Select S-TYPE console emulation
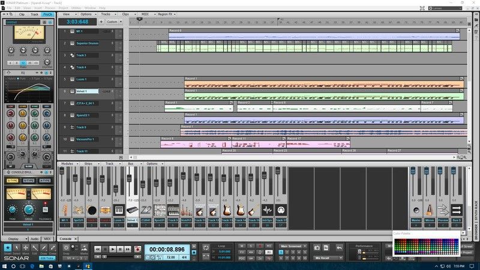The height and width of the screenshot is (270, 480). pos(13,181)
